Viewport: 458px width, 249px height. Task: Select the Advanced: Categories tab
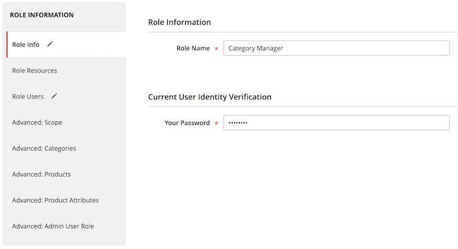[x=66, y=148]
